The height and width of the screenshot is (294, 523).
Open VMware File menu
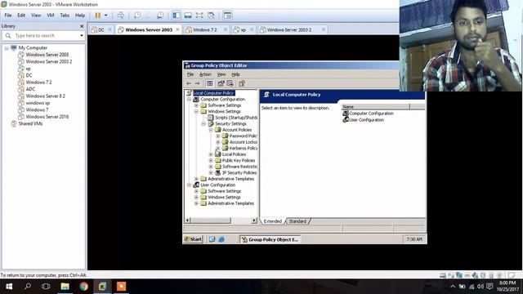(8, 16)
